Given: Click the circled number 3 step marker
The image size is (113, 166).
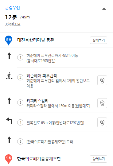Looking at the screenshot, I should click(x=20, y=102).
